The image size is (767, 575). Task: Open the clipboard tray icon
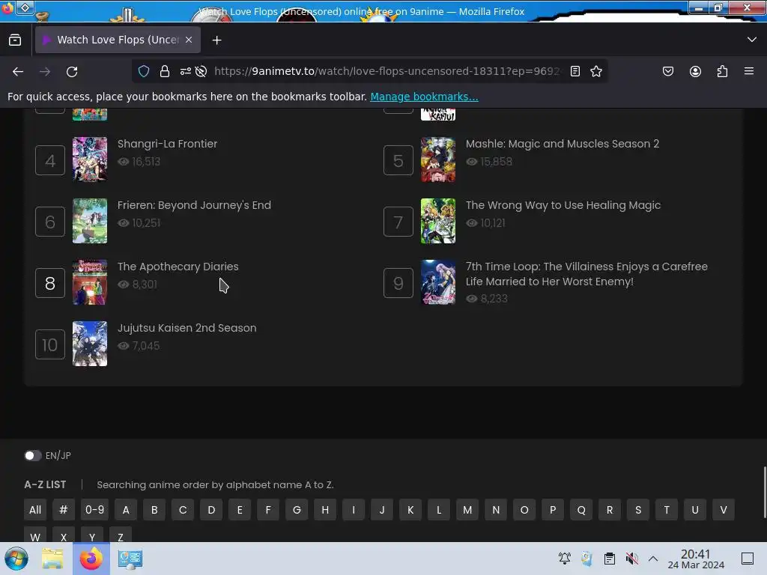[610, 559]
